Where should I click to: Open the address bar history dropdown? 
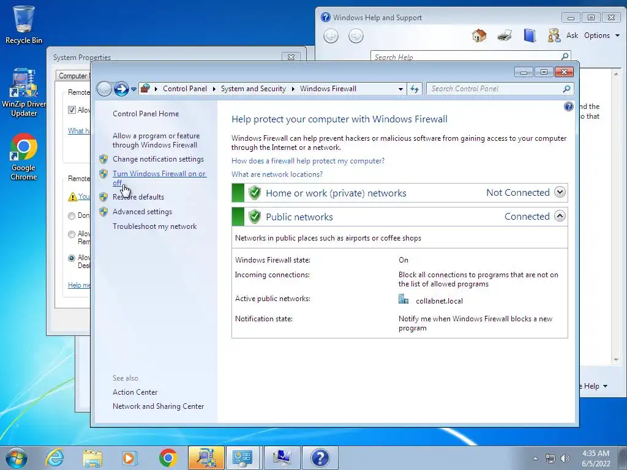[400, 89]
